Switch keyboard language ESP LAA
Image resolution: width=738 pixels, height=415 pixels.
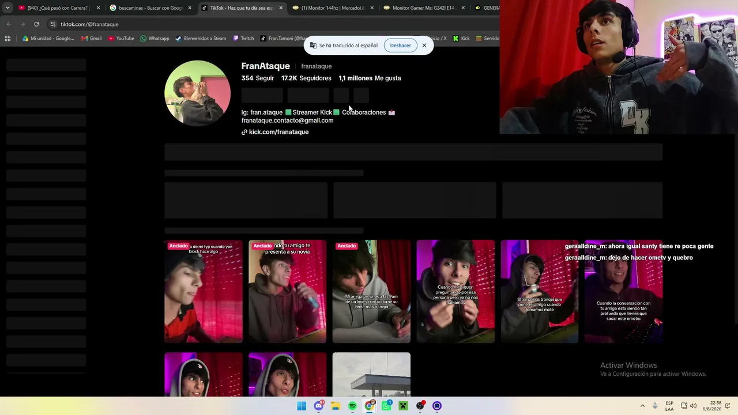[x=669, y=406]
